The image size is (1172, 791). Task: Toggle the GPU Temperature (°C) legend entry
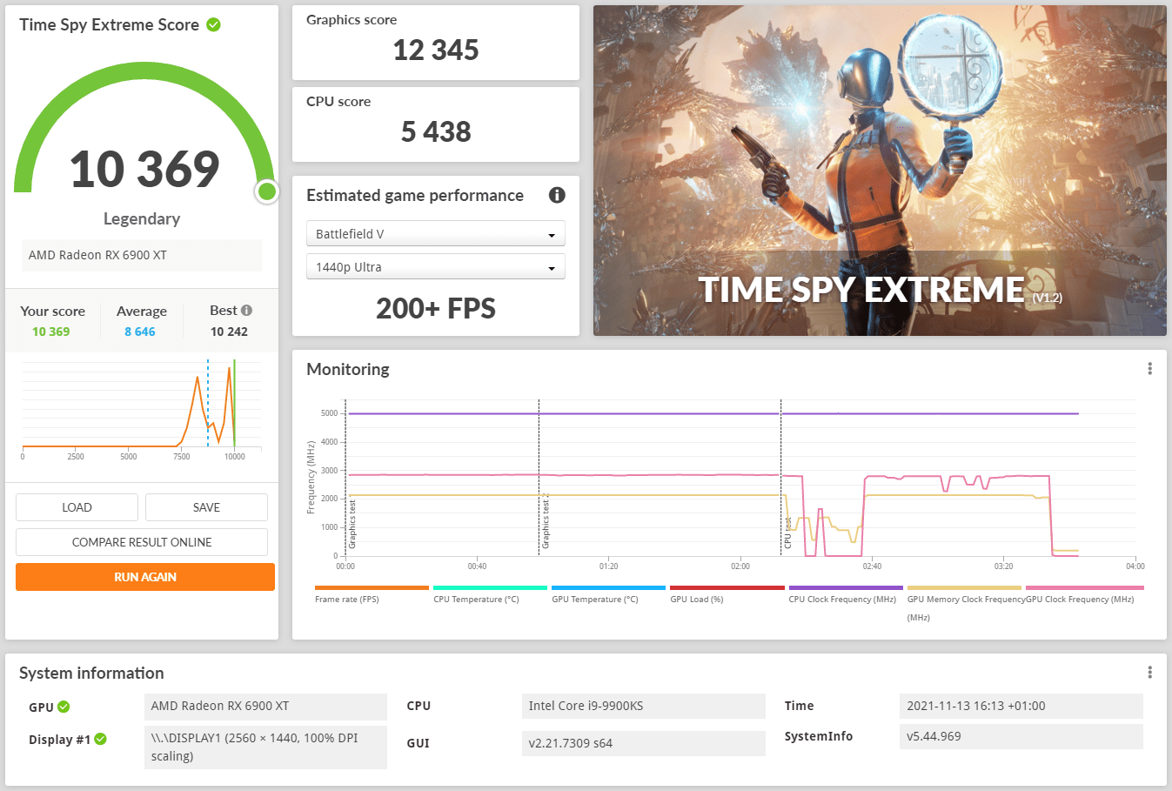tap(608, 595)
